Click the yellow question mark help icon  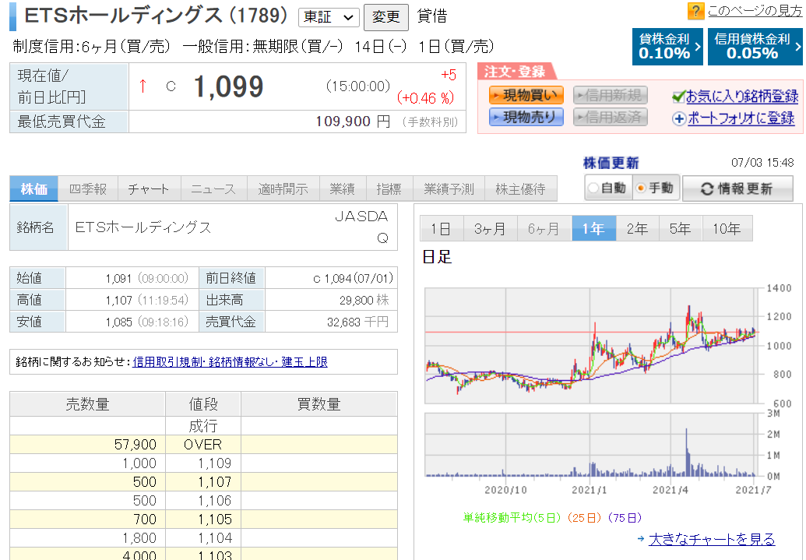tap(695, 11)
